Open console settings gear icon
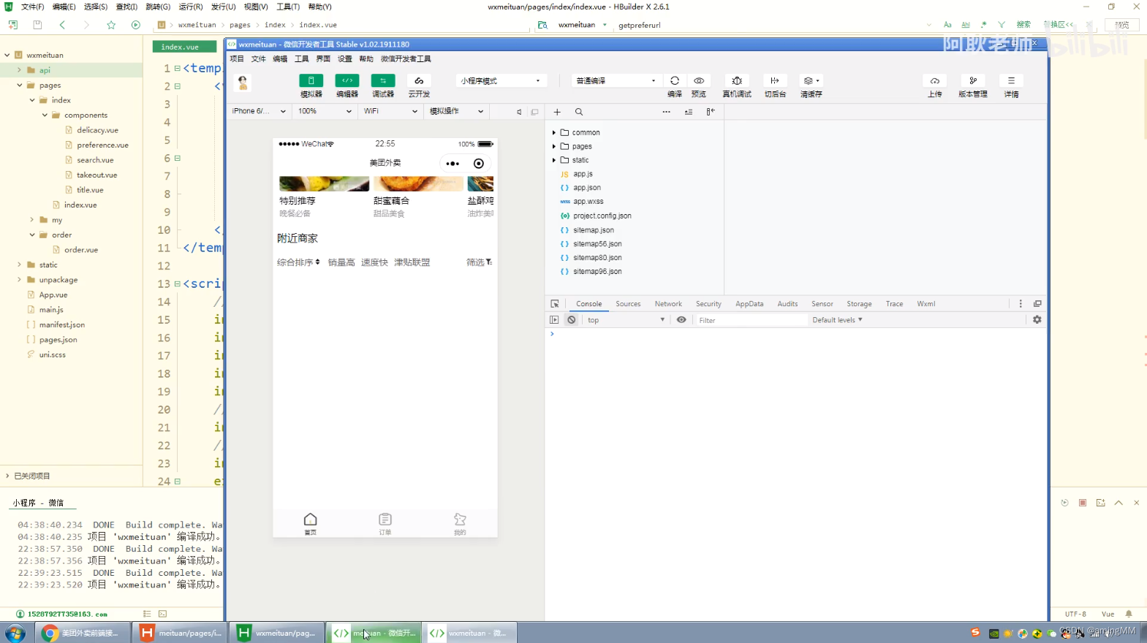The width and height of the screenshot is (1147, 643). point(1037,320)
